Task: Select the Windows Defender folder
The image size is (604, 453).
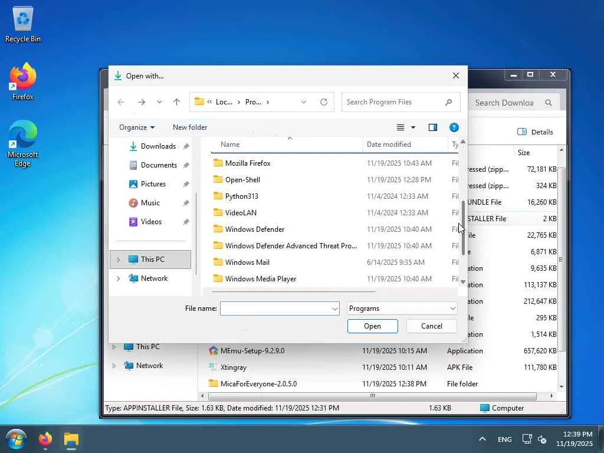Action: 255,229
